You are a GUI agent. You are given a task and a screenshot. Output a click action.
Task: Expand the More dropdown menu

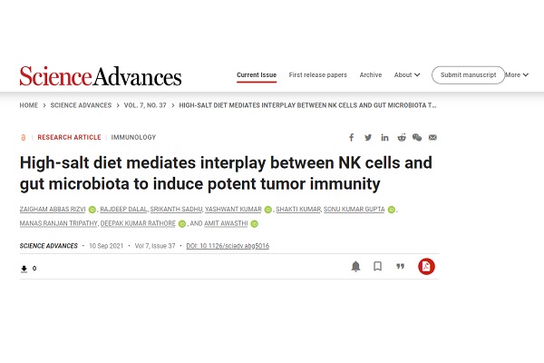click(x=516, y=75)
